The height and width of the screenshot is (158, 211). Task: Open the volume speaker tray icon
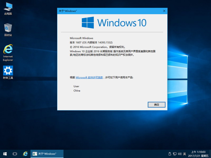(180, 154)
